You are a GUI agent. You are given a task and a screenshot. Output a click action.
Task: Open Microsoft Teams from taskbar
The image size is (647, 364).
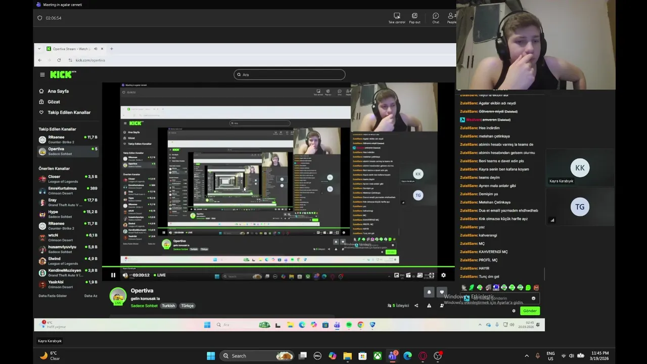coord(393,356)
